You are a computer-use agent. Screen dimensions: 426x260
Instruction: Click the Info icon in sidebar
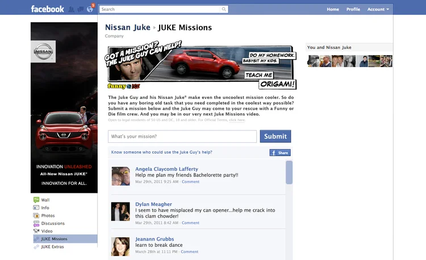36,208
